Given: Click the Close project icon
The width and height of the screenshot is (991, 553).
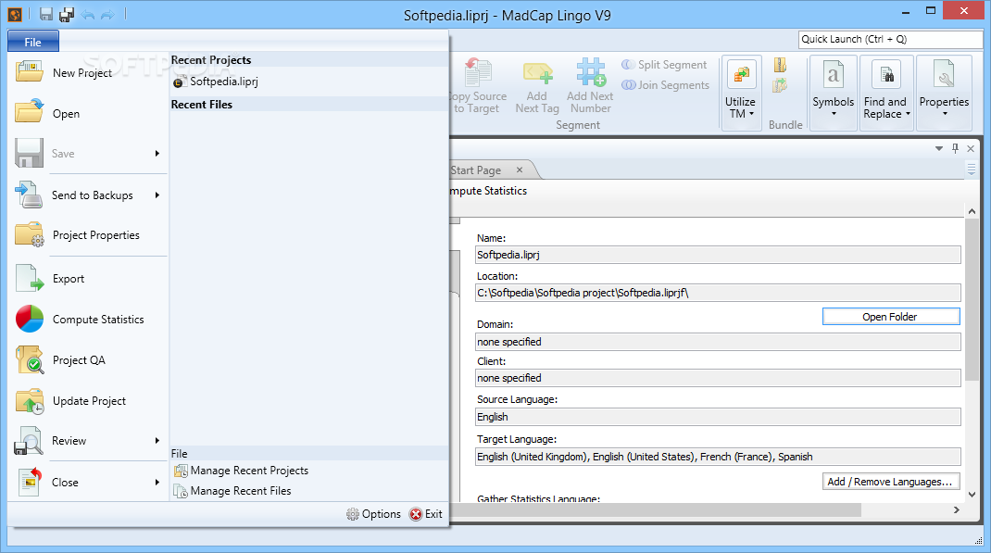Looking at the screenshot, I should [29, 483].
